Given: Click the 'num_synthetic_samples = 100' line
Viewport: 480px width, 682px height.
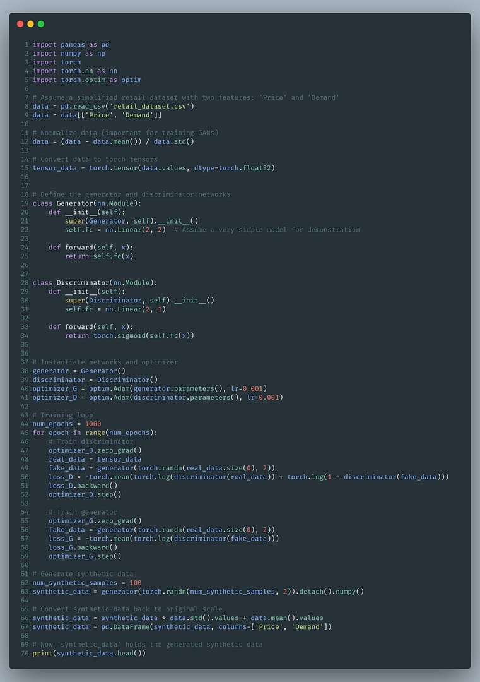Looking at the screenshot, I should (87, 583).
